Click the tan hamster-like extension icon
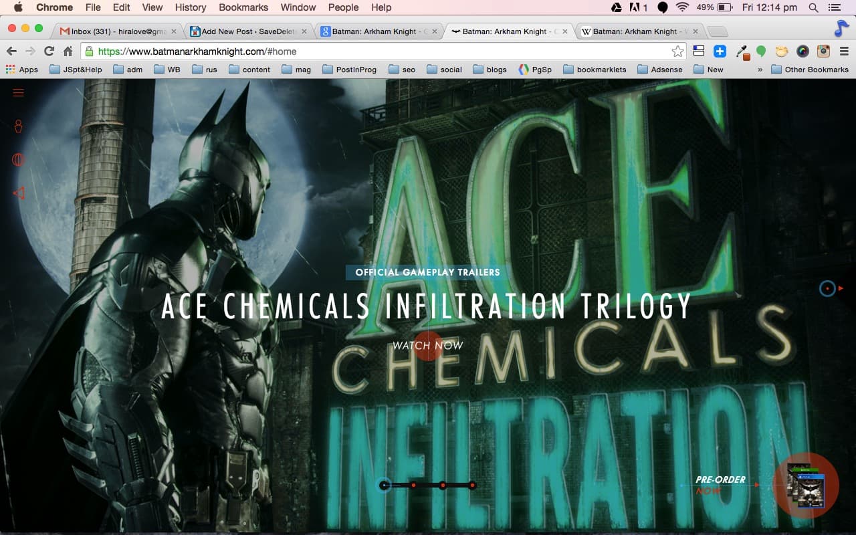This screenshot has width=856, height=535. [x=782, y=51]
